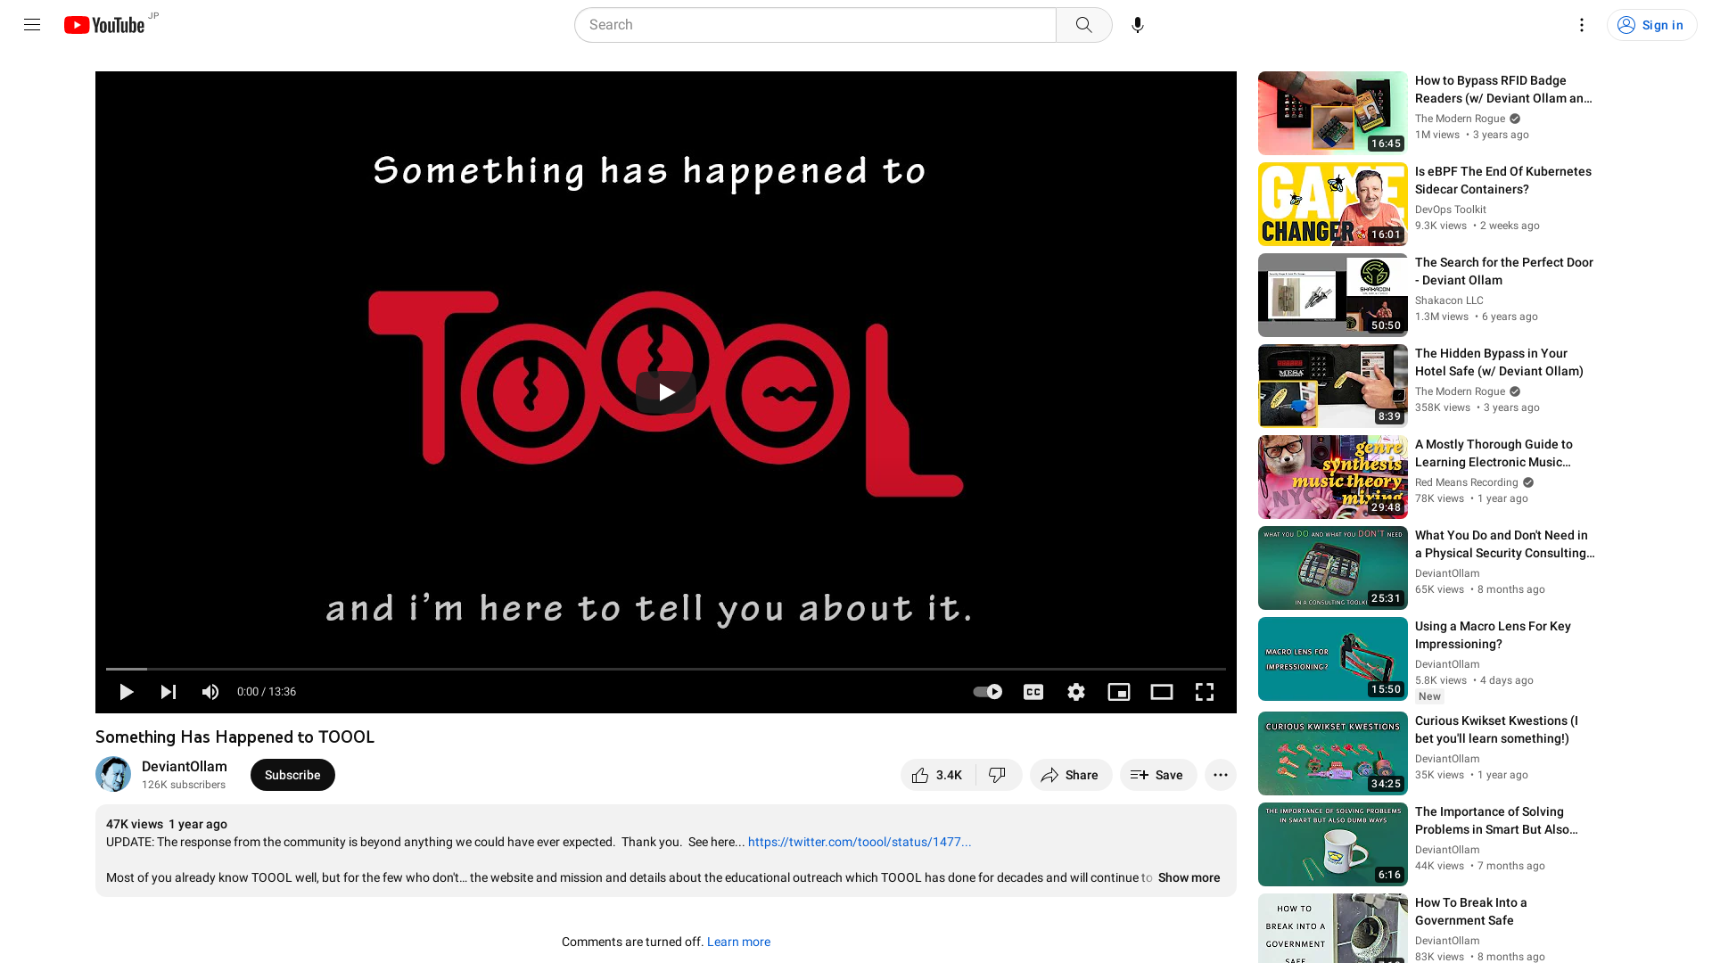Image resolution: width=1712 pixels, height=963 pixels.
Task: Mute the video volume
Action: (210, 692)
